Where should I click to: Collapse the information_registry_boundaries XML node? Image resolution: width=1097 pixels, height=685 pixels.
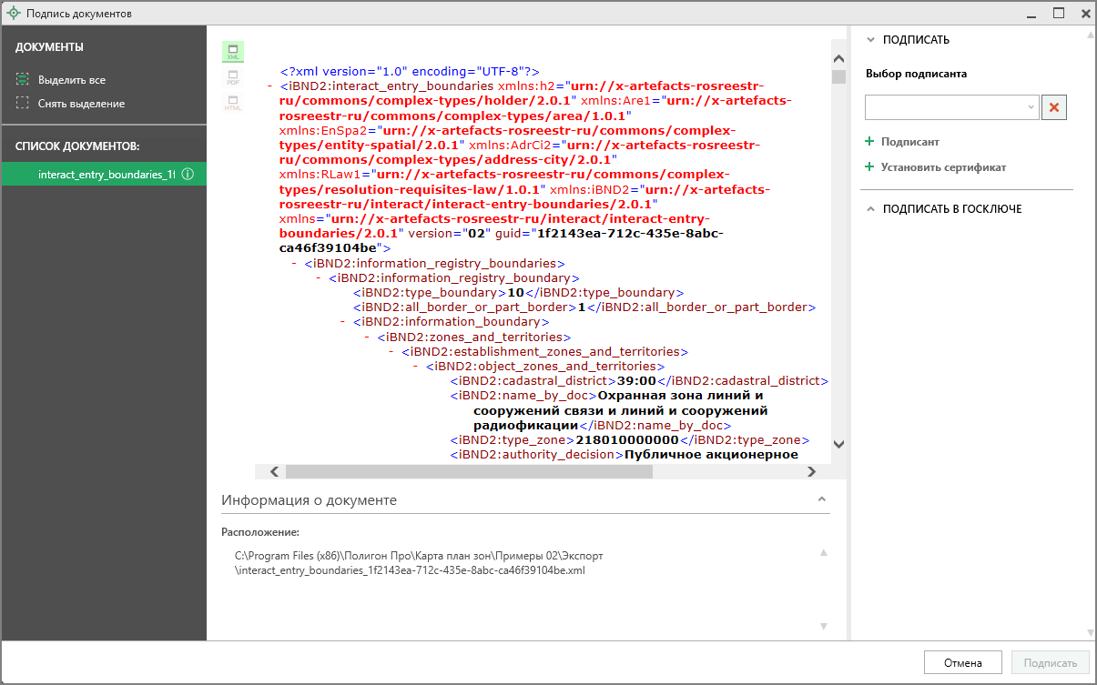pos(295,263)
